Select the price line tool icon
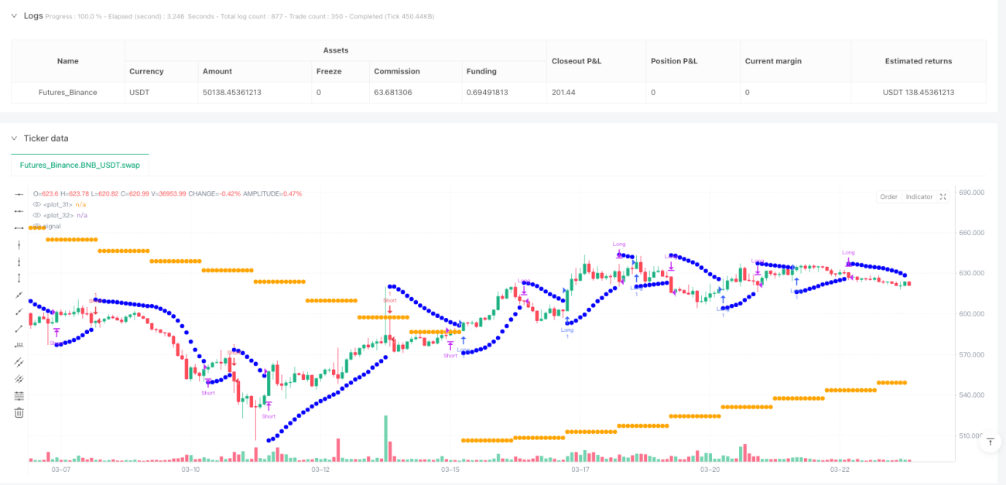 tap(19, 345)
